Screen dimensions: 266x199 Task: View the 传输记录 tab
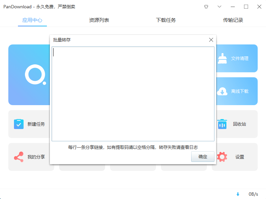pyautogui.click(x=233, y=20)
